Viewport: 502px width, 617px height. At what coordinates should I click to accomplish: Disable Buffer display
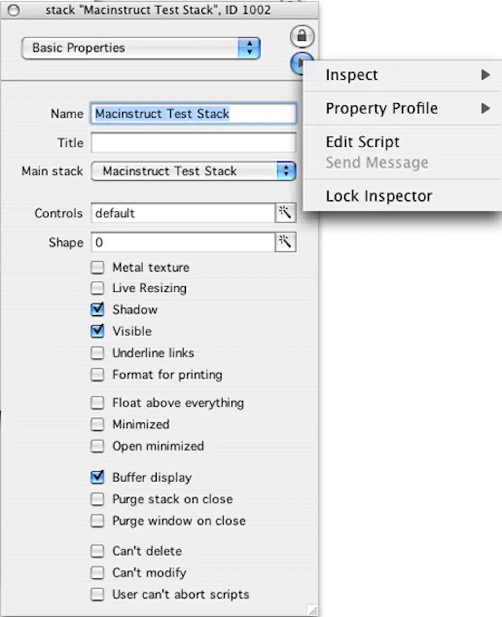97,478
